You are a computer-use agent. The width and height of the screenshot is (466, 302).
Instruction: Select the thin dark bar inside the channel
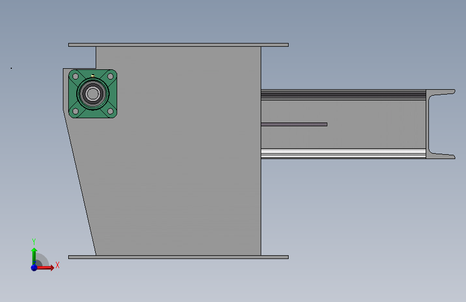[x=294, y=125]
